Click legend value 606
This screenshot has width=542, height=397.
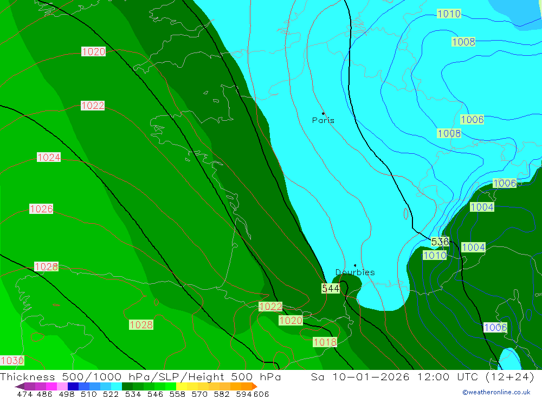261,394
